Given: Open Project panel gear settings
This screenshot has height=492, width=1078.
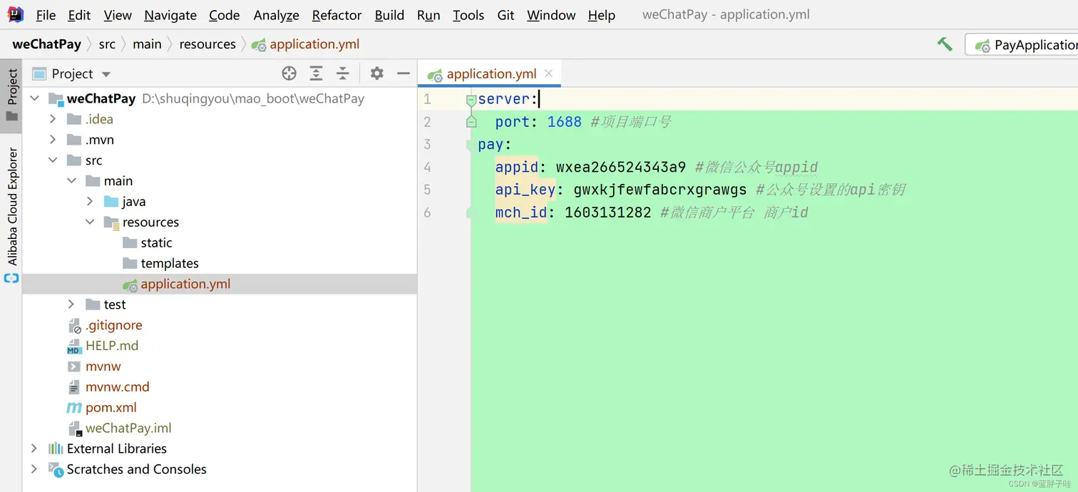Looking at the screenshot, I should click(377, 73).
